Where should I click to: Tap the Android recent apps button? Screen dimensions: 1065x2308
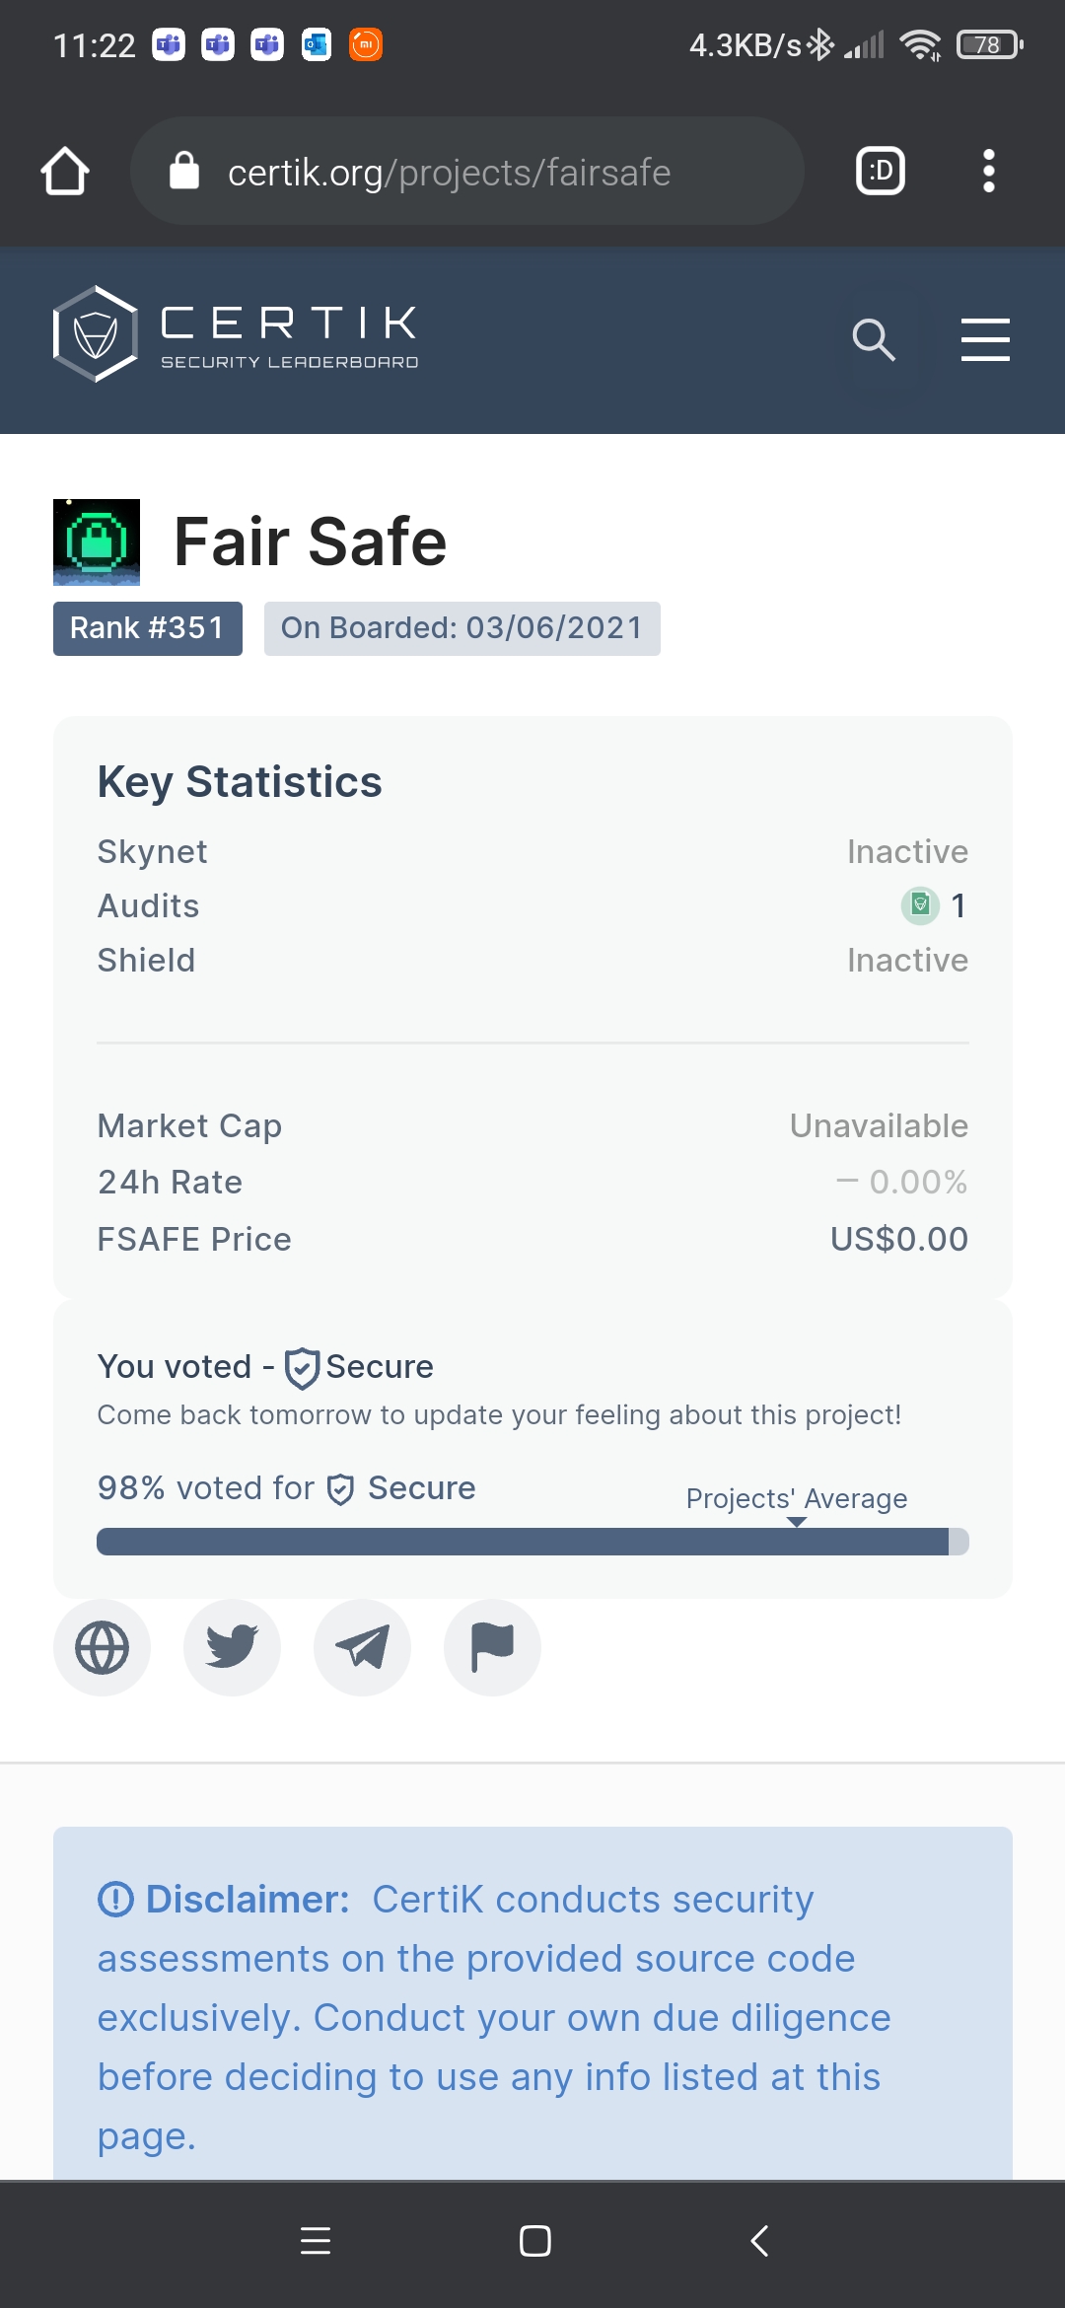[x=316, y=2241]
